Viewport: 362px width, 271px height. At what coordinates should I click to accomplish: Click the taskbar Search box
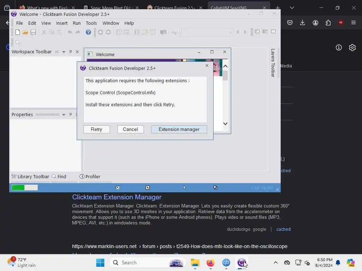click(x=148, y=263)
